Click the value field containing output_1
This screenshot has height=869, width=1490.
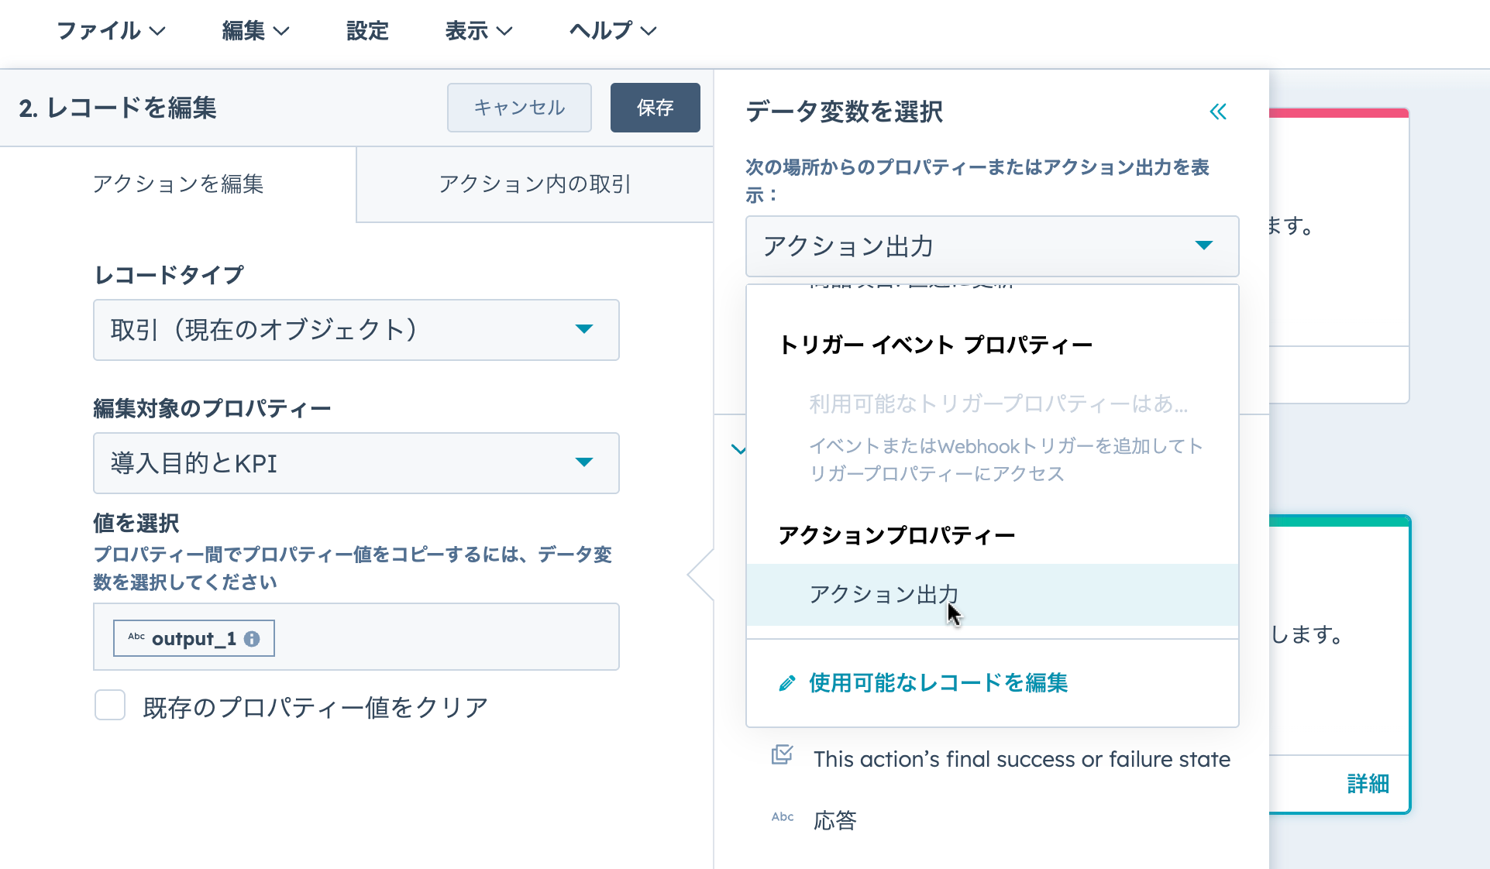pyautogui.click(x=356, y=637)
